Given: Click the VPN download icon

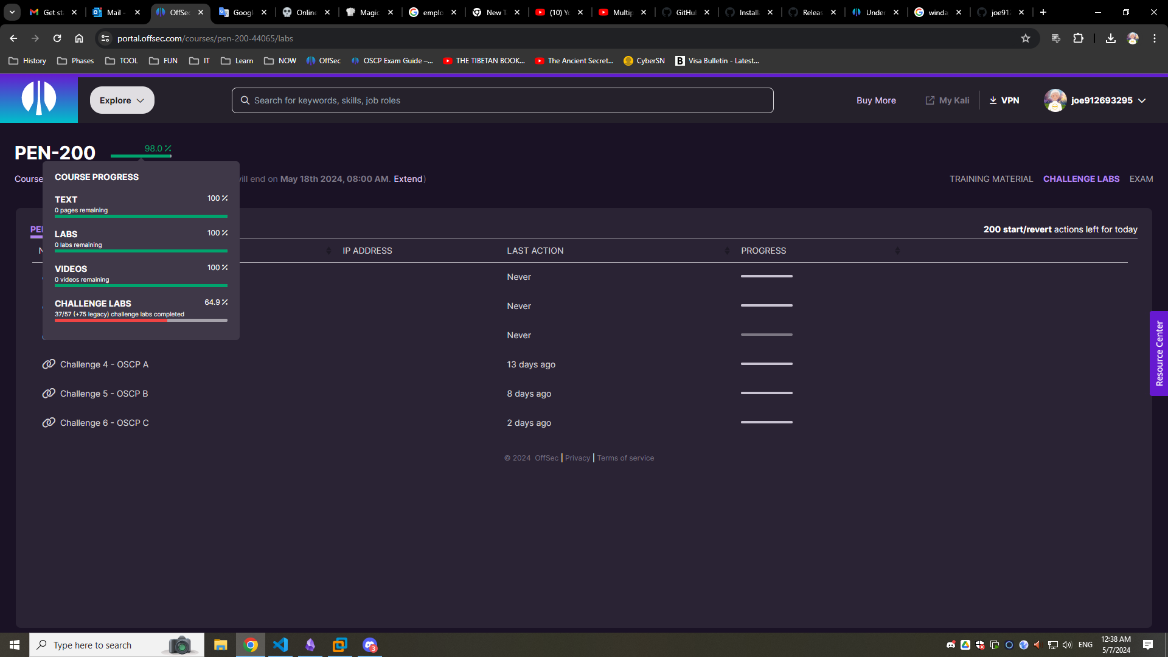Looking at the screenshot, I should coord(993,100).
